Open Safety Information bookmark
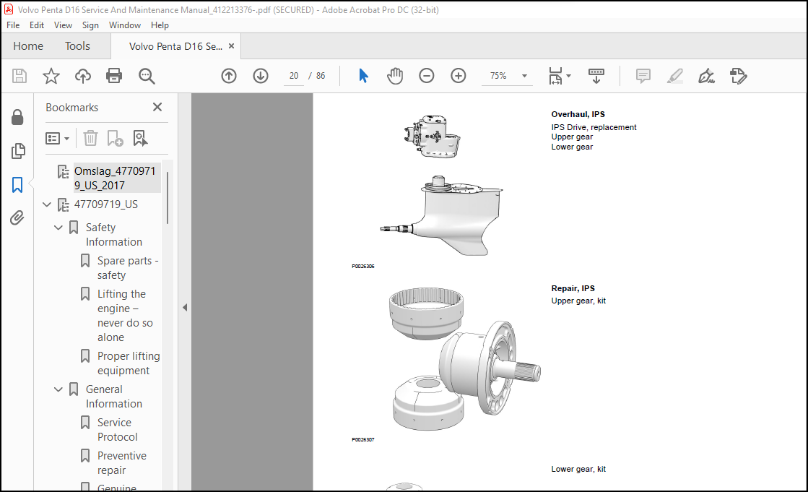The height and width of the screenshot is (492, 808). pyautogui.click(x=114, y=235)
